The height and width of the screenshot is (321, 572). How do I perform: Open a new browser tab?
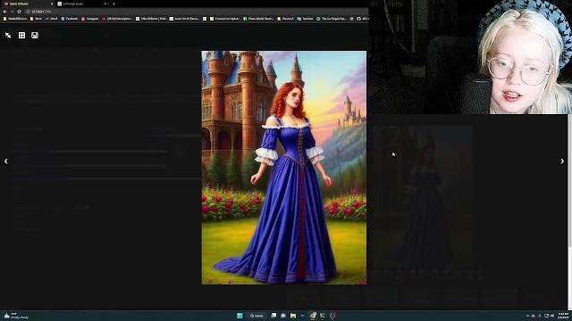coord(114,4)
